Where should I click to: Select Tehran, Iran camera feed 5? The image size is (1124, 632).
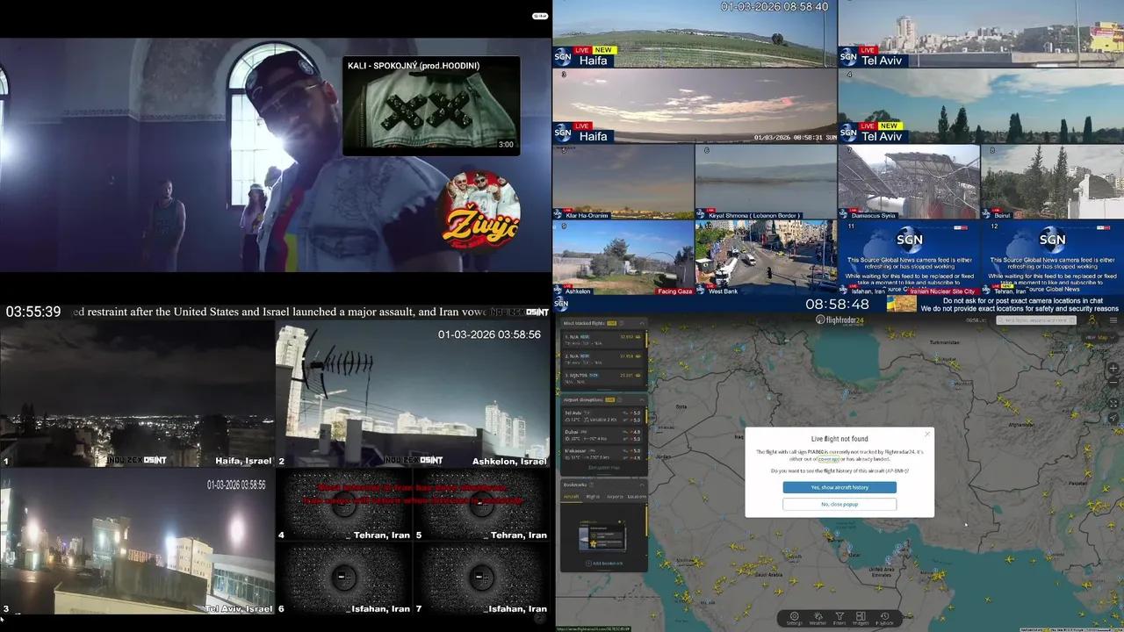click(x=482, y=506)
